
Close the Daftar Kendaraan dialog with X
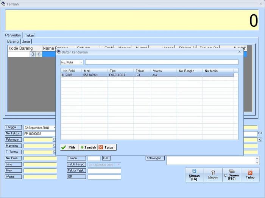click(239, 52)
